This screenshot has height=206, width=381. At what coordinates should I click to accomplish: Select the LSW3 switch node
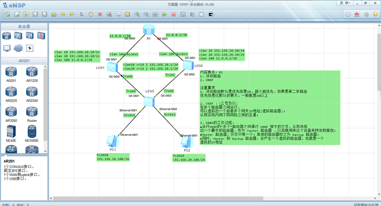click(149, 102)
